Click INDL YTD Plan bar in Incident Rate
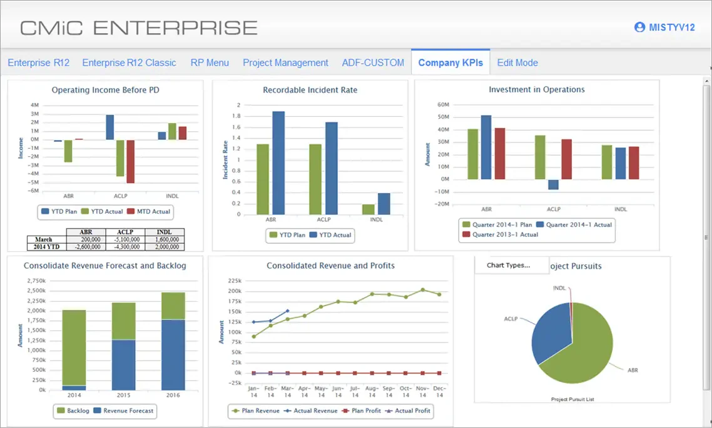The width and height of the screenshot is (712, 428). pos(369,209)
